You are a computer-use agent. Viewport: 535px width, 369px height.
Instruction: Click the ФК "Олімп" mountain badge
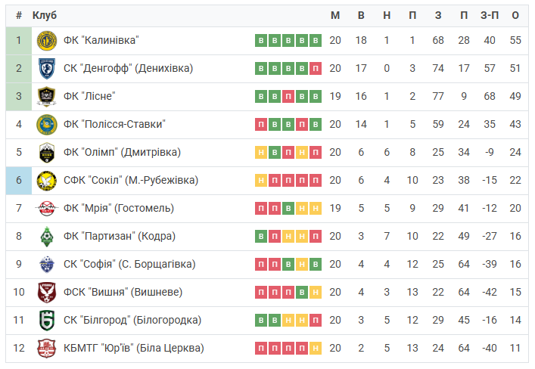point(47,153)
